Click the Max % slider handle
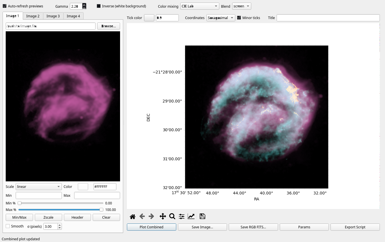This screenshot has width=385, height=242. [101, 210]
